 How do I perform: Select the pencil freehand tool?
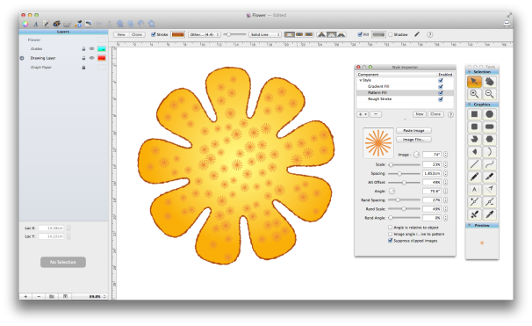pyautogui.click(x=474, y=177)
